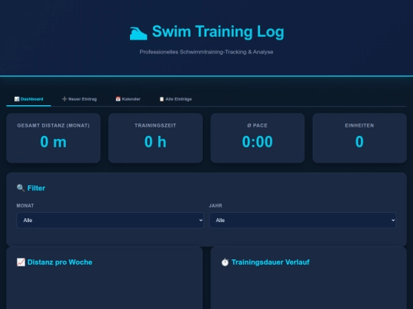
Task: Click the Swim Training Log title
Action: pos(218,32)
